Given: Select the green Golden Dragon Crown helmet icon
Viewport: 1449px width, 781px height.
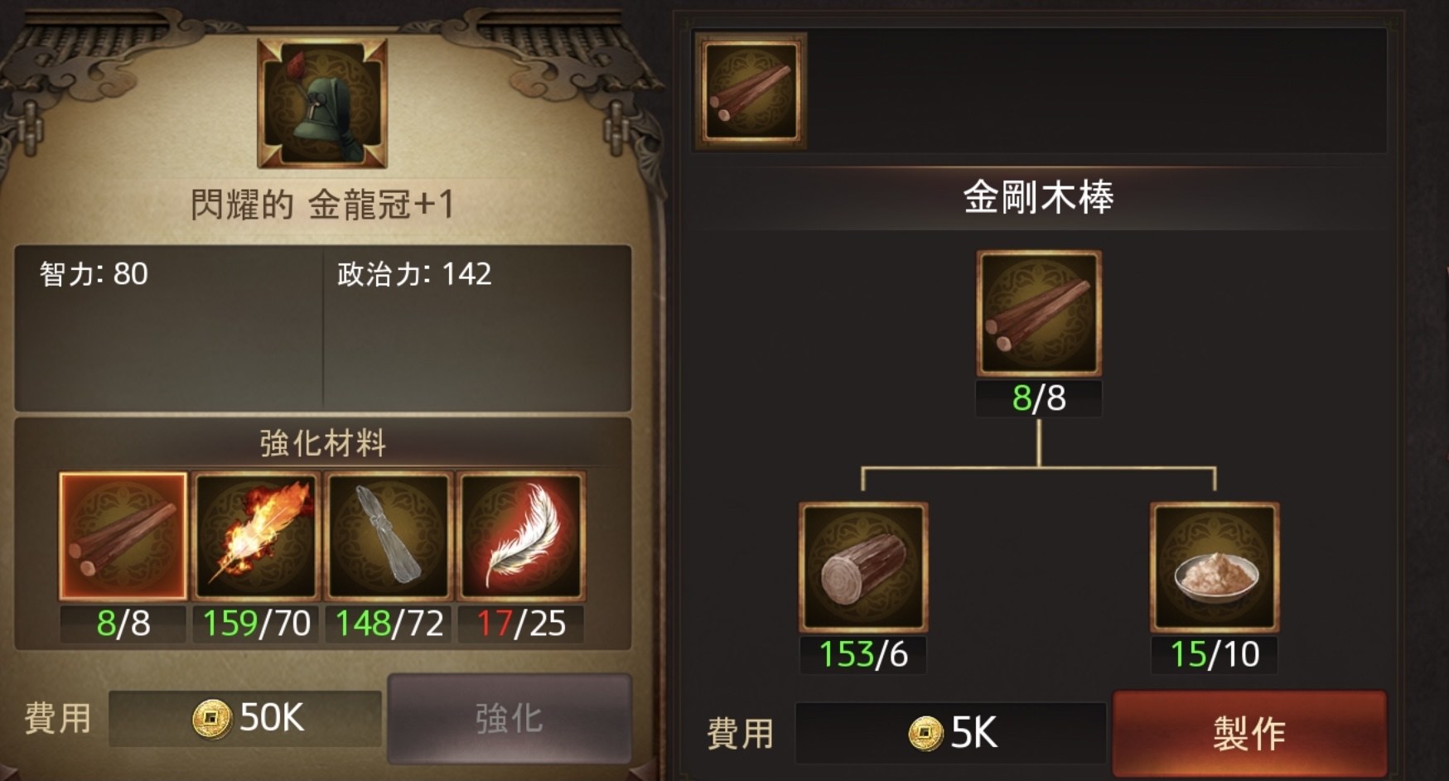Looking at the screenshot, I should coord(322,103).
